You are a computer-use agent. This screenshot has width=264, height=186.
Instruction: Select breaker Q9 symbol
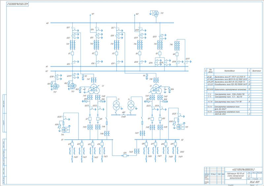pyautogui.click(x=152, y=119)
